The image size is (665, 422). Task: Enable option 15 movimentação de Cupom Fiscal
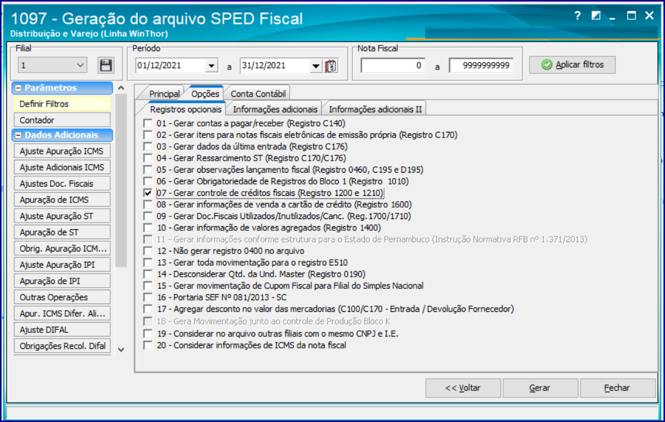[148, 285]
